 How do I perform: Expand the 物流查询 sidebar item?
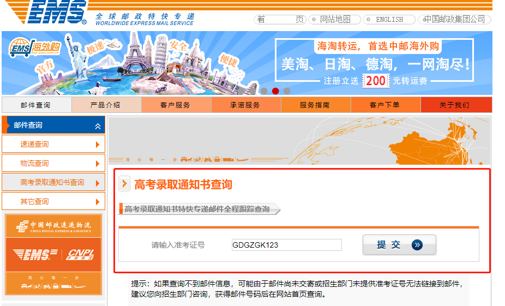coord(98,164)
